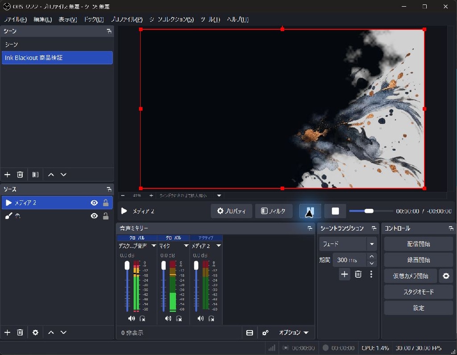Open メディア 2 mixer channel dropdown
457x355 pixels.
click(x=219, y=246)
